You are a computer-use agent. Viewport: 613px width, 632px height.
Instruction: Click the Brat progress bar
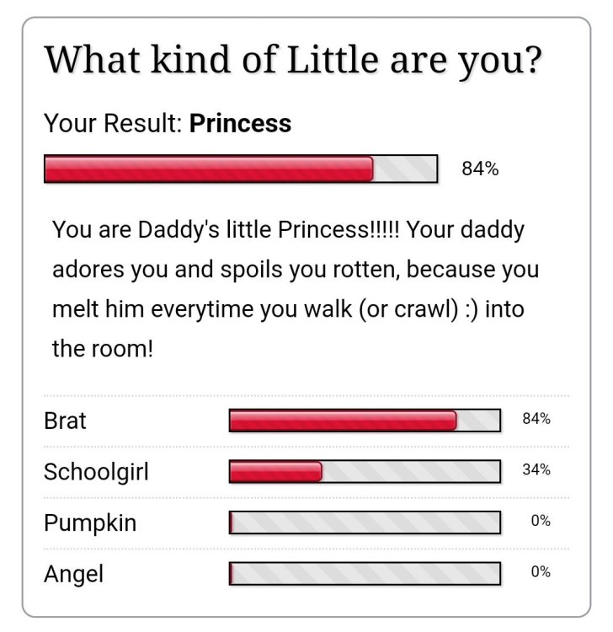(365, 420)
